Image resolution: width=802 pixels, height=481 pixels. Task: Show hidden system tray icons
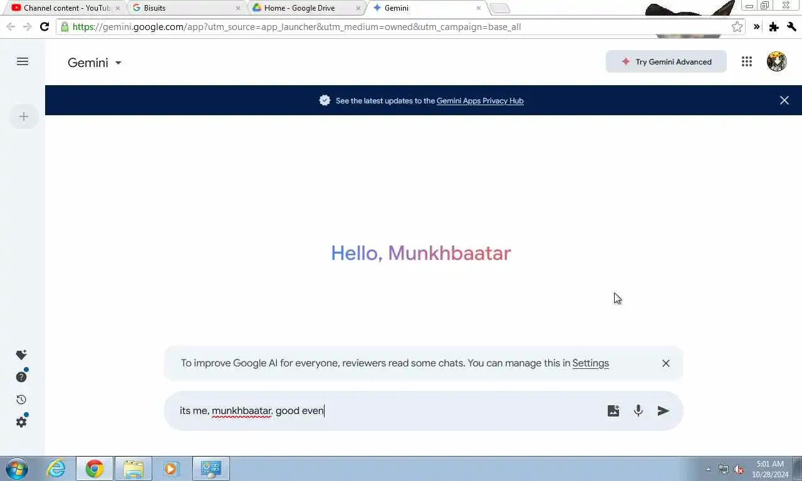708,469
